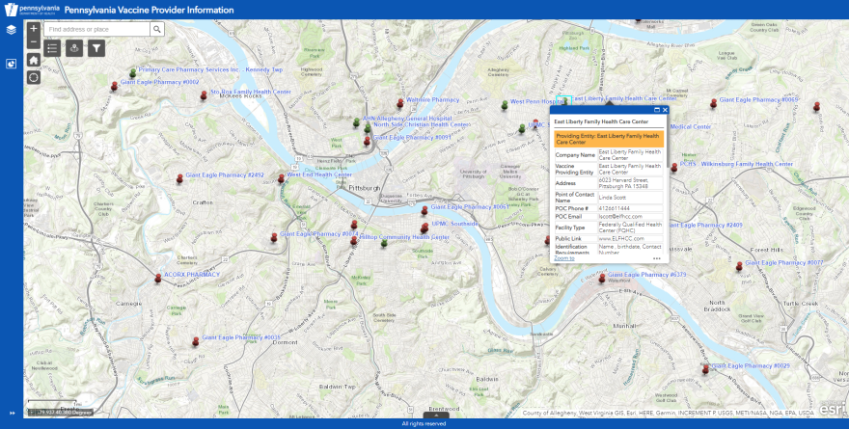Open the legend list tool
Screen dimensions: 849x429
tap(52, 48)
